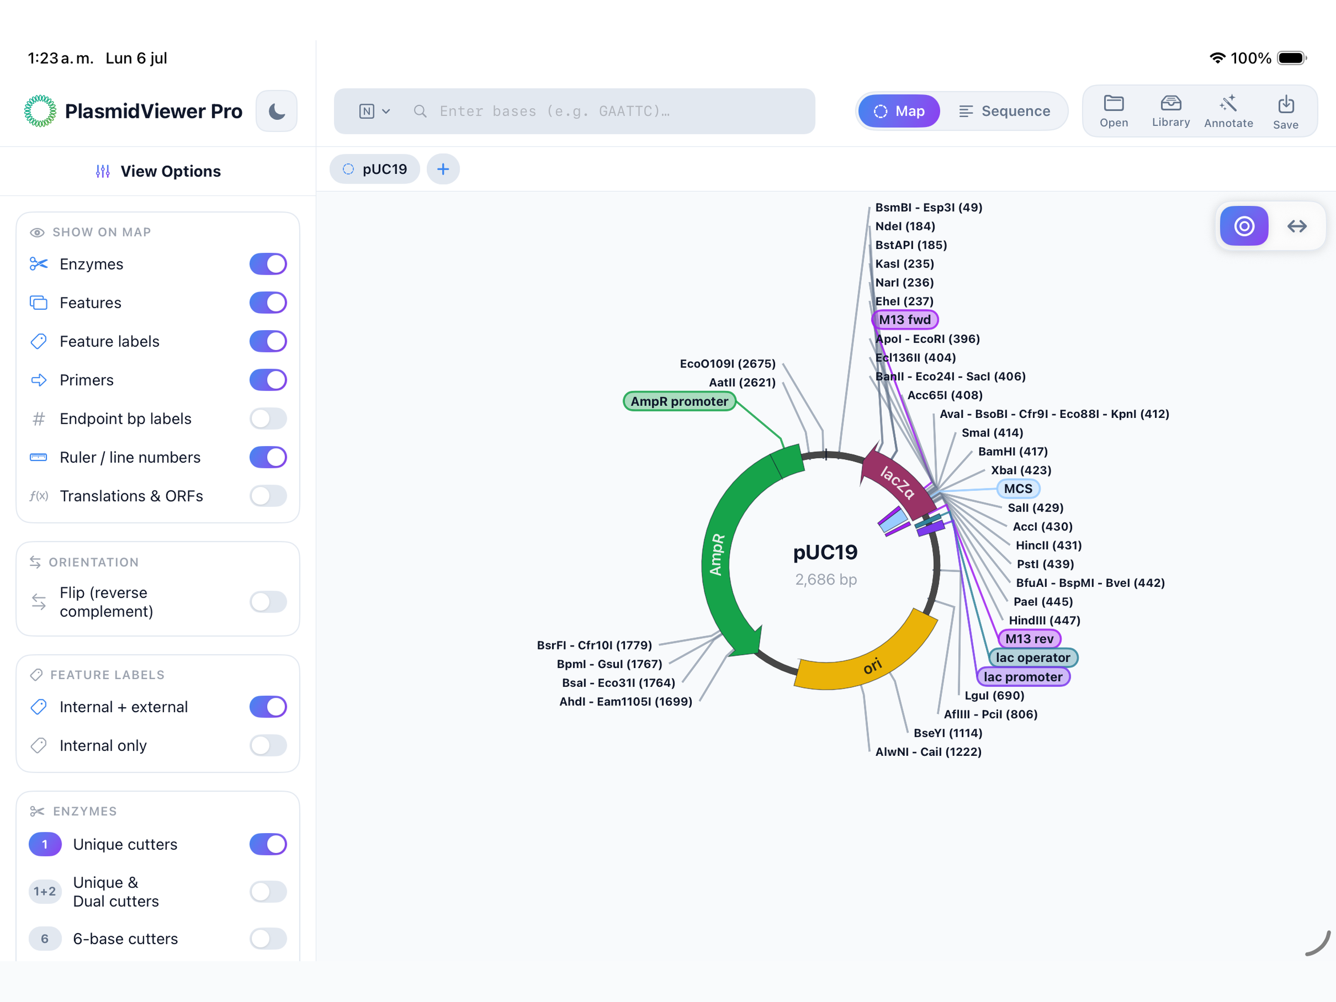Click the Ruler icon in sidebar

[x=39, y=457]
